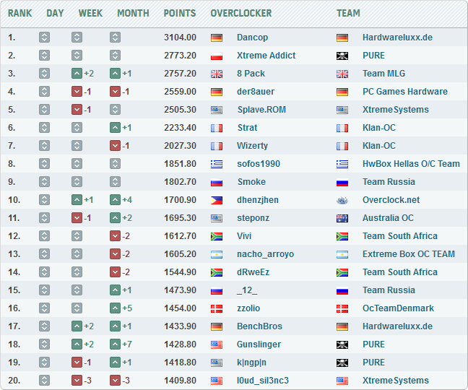Click the points value 1851.80
468x390 pixels.
click(x=180, y=164)
